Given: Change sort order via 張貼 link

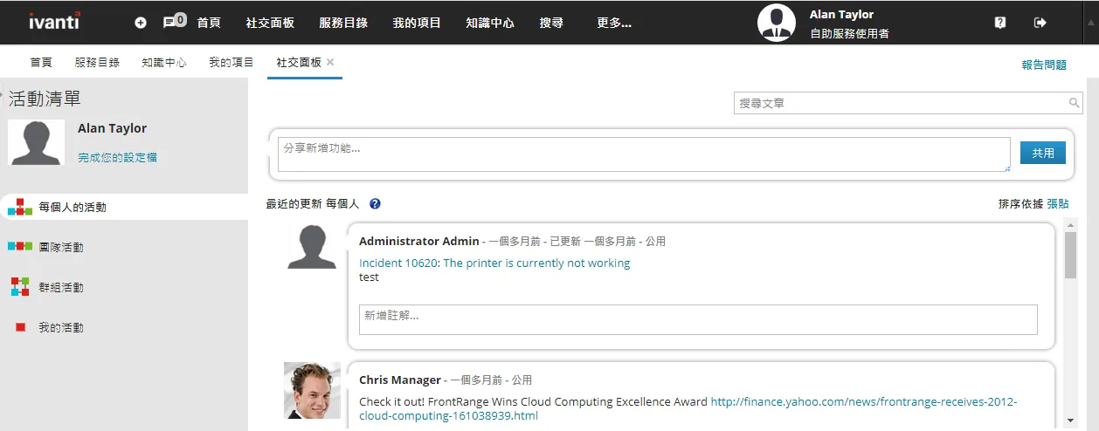Looking at the screenshot, I should pyautogui.click(x=1058, y=204).
